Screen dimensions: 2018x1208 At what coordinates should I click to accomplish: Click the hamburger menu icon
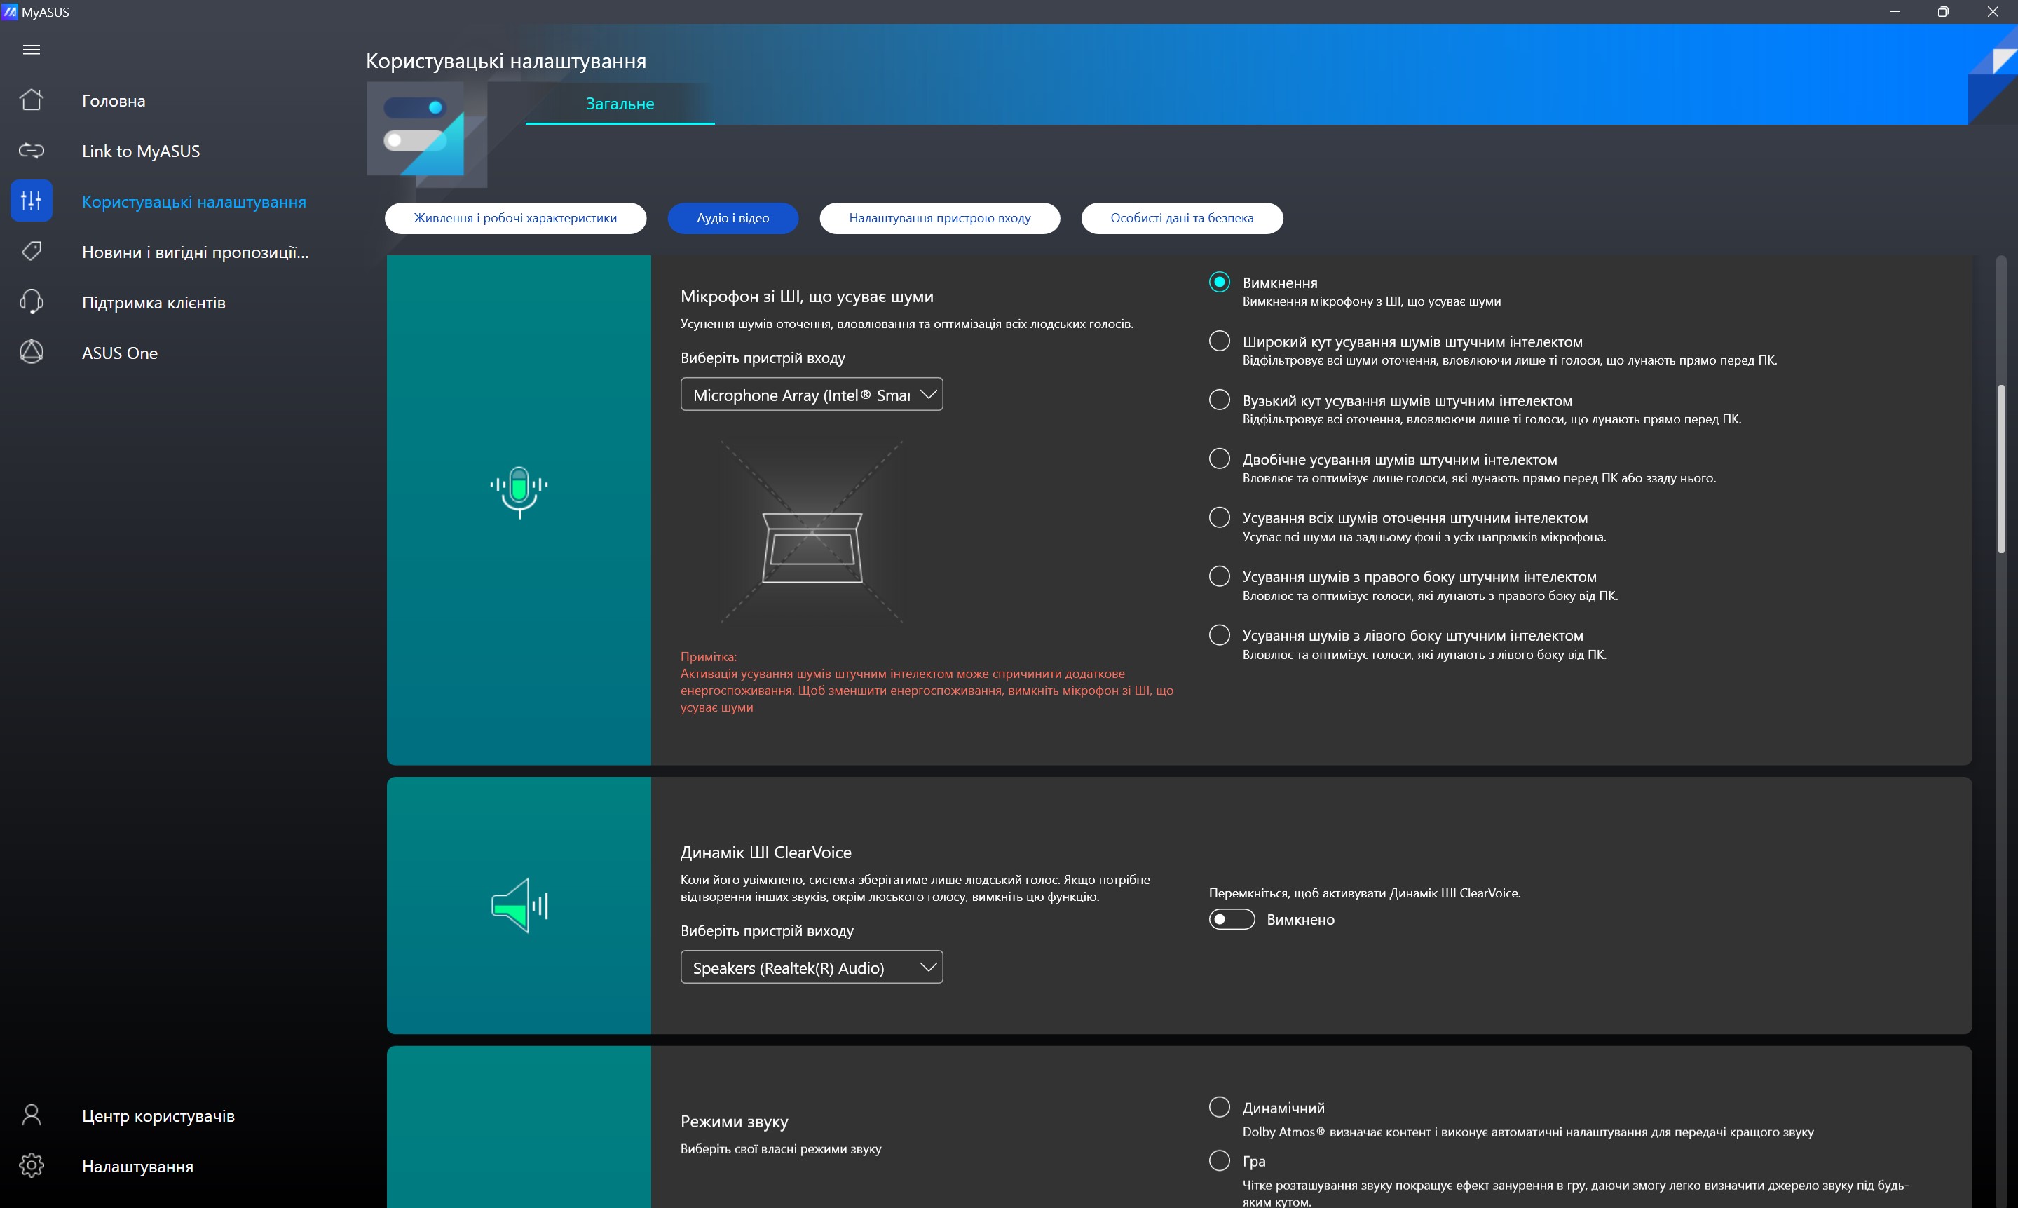point(31,50)
